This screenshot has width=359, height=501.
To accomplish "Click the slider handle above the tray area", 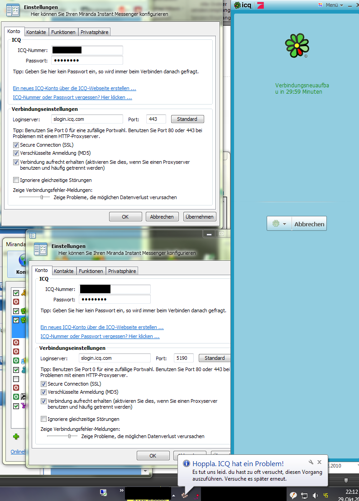I will (345, 480).
